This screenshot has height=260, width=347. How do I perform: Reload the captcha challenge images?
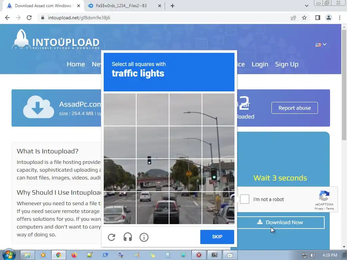pyautogui.click(x=111, y=237)
